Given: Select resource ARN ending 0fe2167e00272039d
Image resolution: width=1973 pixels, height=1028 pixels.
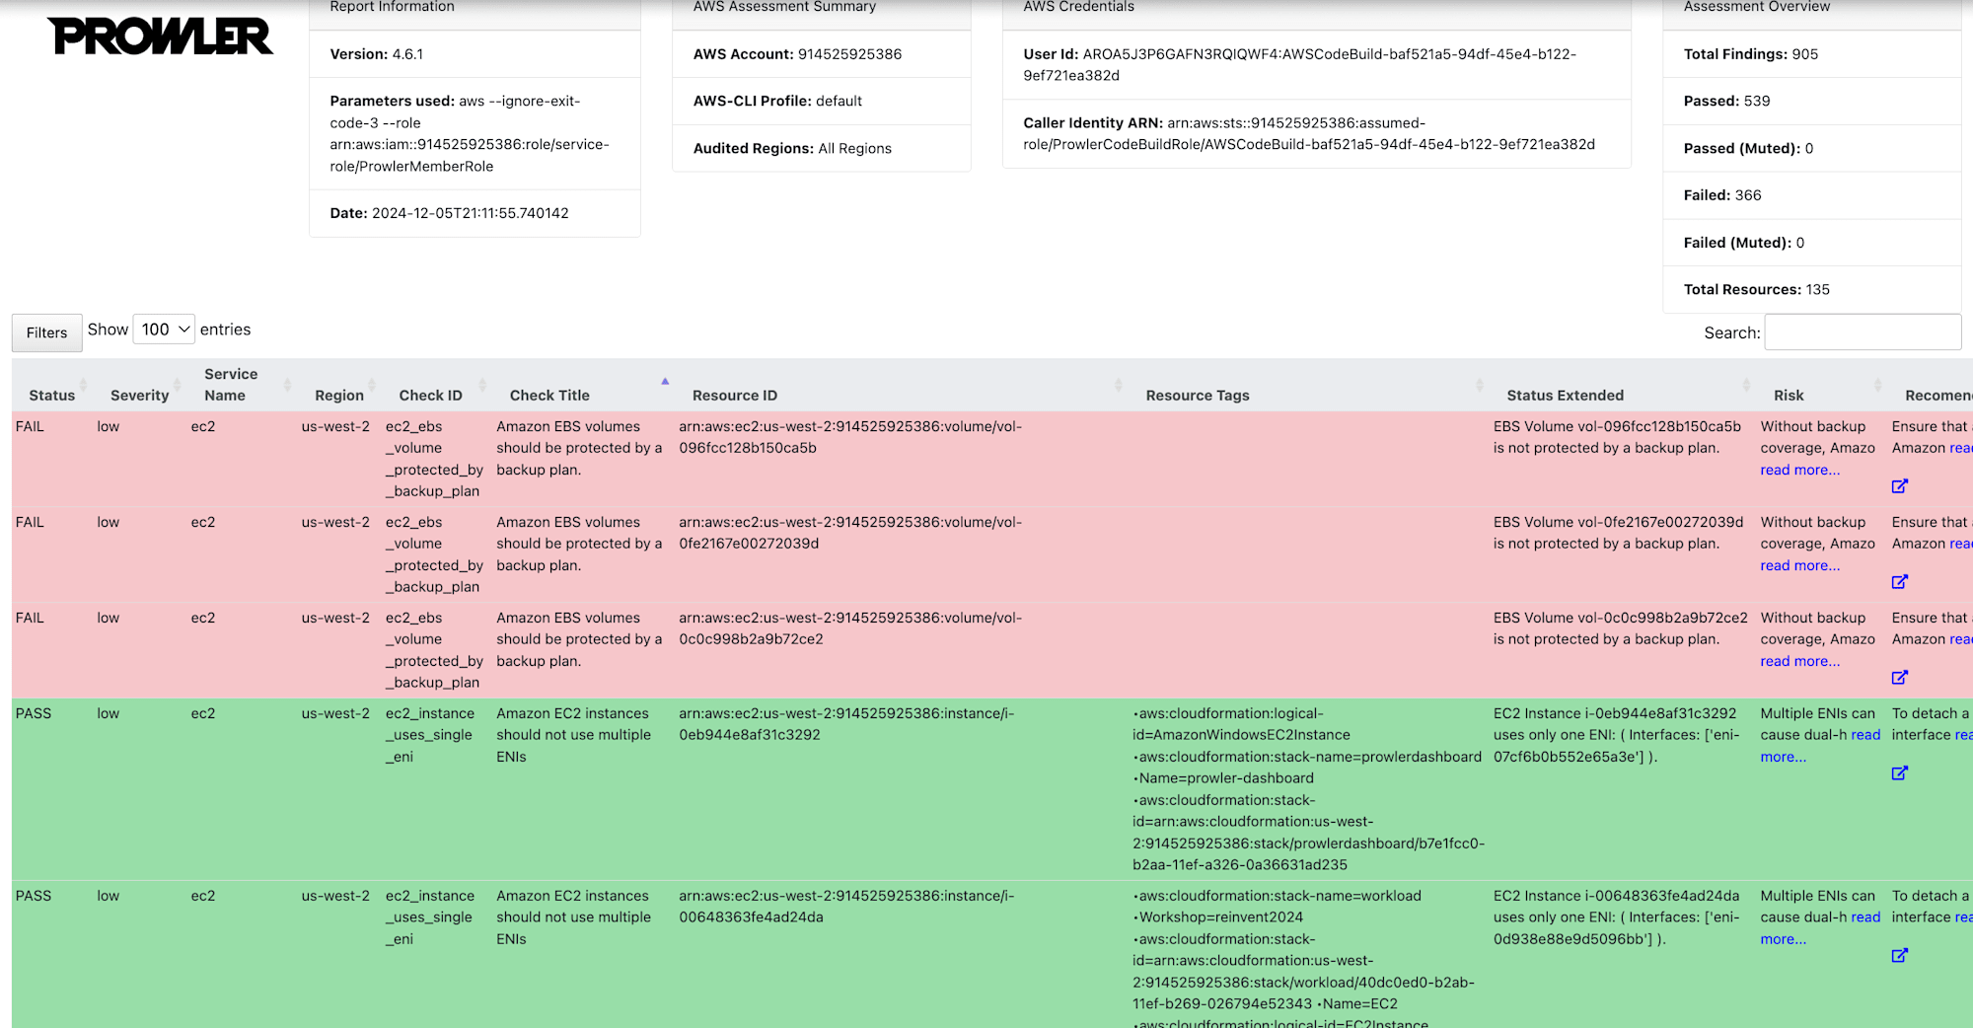Looking at the screenshot, I should (850, 533).
